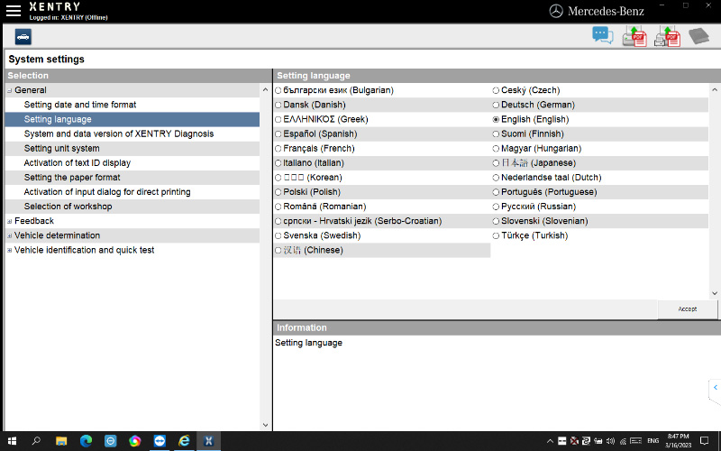
Task: Select Svenska (Swedish) radio button
Action: [x=278, y=235]
